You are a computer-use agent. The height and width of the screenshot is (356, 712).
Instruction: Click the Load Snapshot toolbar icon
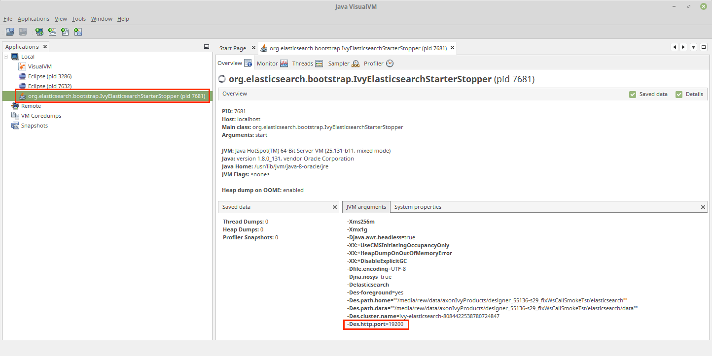(10, 32)
